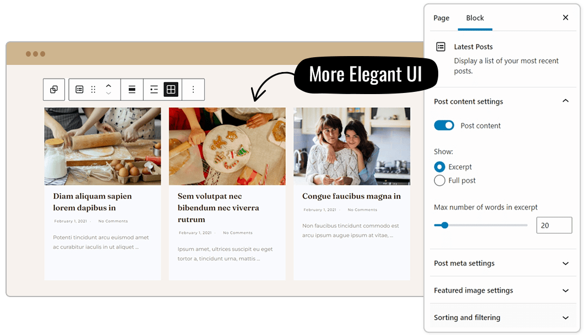This screenshot has height=335, width=588.
Task: Close the settings sidebar panel
Action: point(565,18)
